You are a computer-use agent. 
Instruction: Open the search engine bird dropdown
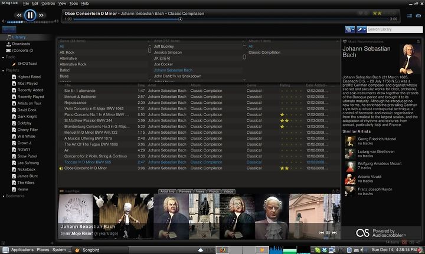(362, 29)
